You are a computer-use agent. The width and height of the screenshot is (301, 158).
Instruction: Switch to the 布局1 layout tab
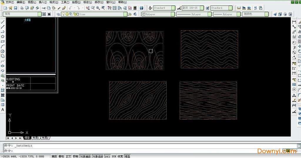(36, 138)
